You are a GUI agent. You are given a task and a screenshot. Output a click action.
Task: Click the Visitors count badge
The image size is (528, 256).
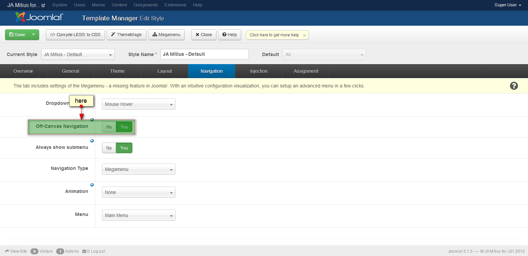34,251
